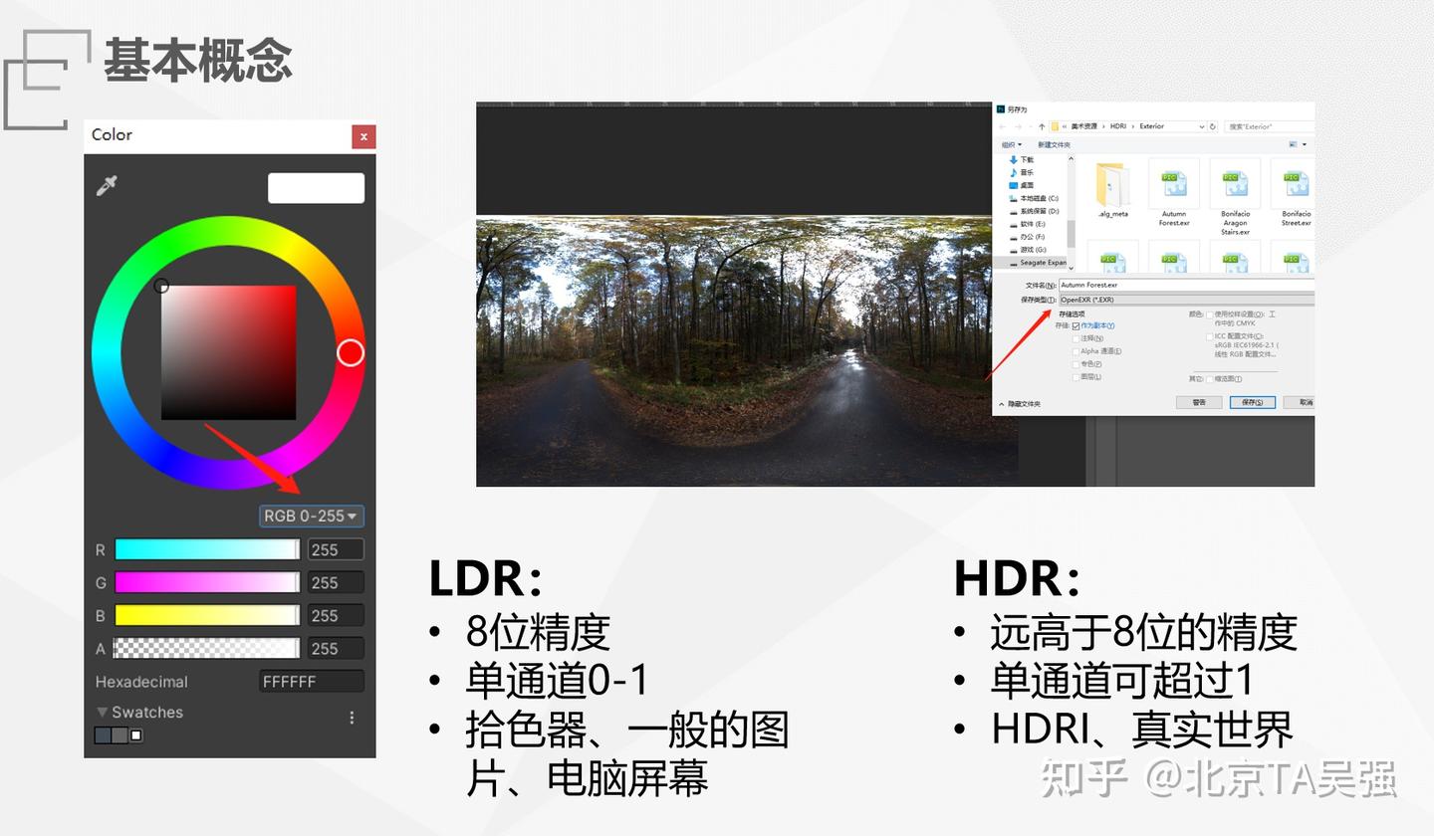This screenshot has width=1434, height=836.
Task: Click the Exterior breadcrumb in the address bar
Action: click(1150, 126)
